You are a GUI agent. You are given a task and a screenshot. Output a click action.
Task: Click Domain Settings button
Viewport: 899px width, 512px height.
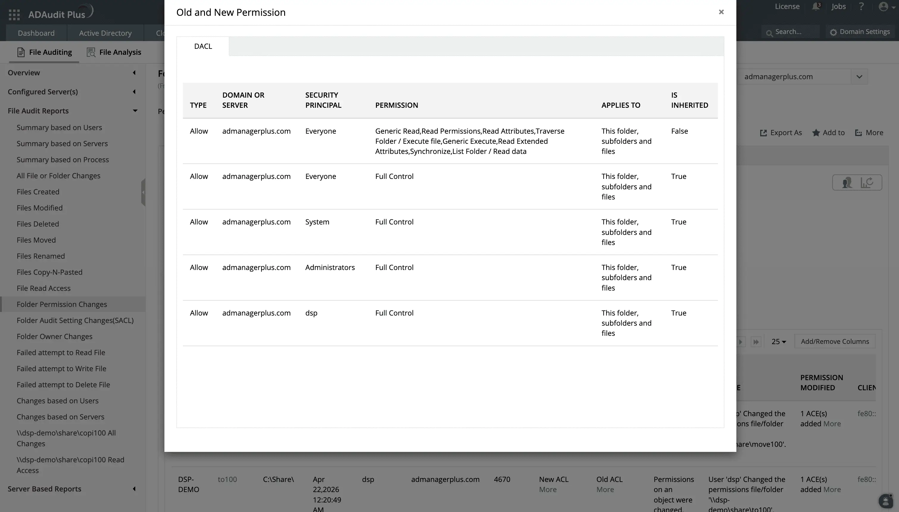(860, 32)
